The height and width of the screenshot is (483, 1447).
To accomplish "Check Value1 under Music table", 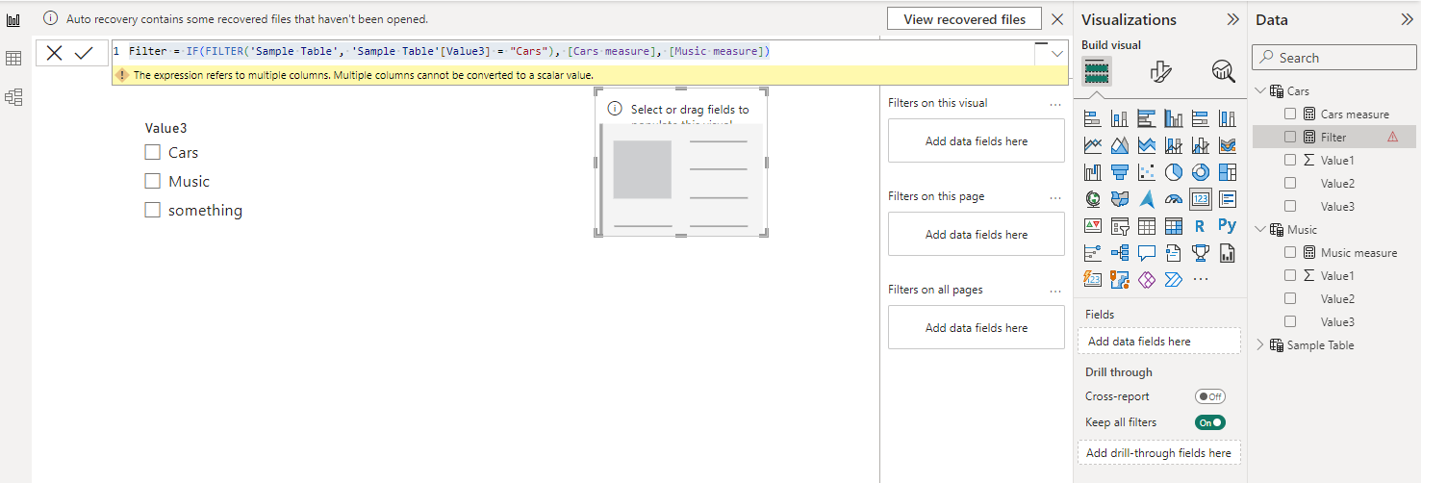I will 1290,276.
